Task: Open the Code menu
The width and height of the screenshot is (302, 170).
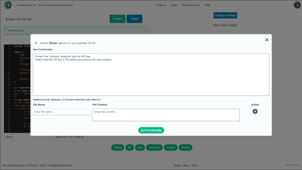Action: (x=173, y=5)
